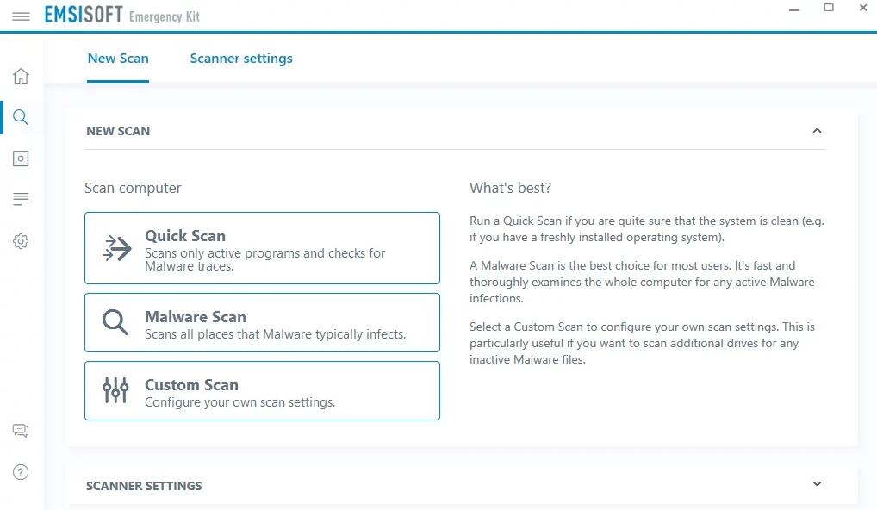
Task: Collapse the New Scan section chevron
Action: point(817,131)
